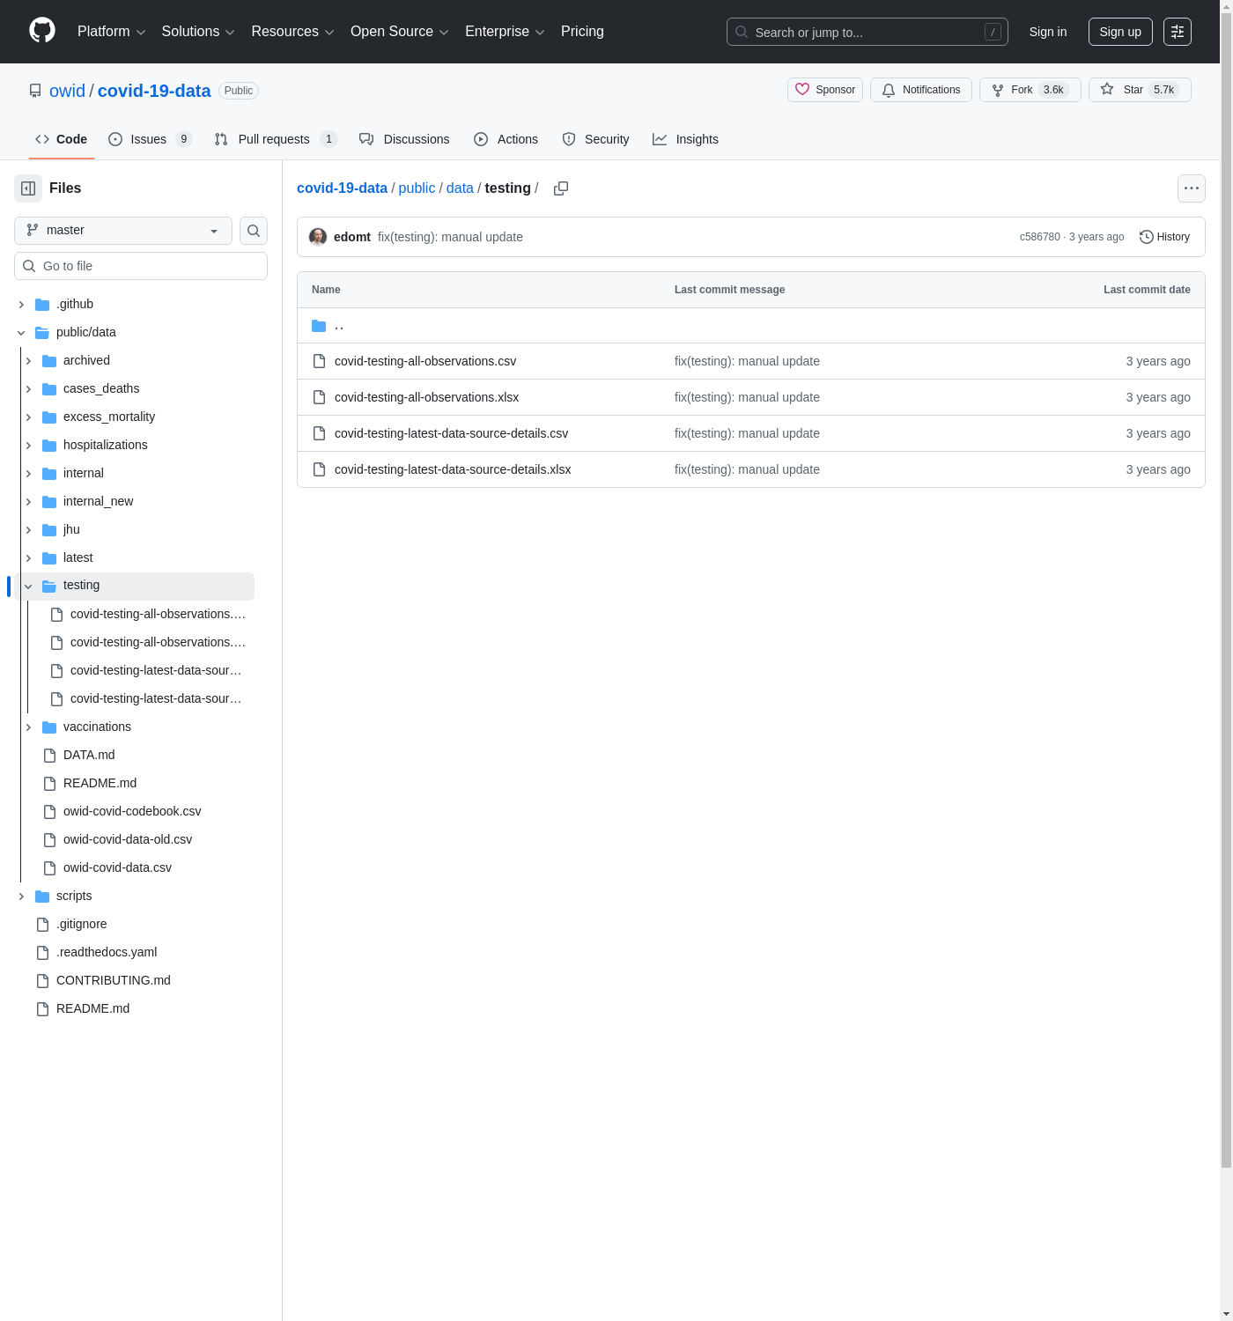Viewport: 1233px width, 1321px height.
Task: Click edomt's avatar image
Action: tap(318, 237)
